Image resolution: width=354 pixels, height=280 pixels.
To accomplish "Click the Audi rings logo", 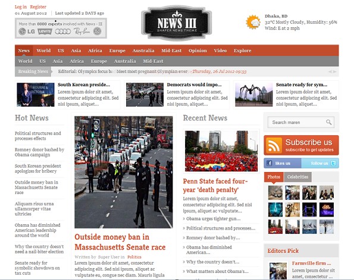I will point(62,31).
